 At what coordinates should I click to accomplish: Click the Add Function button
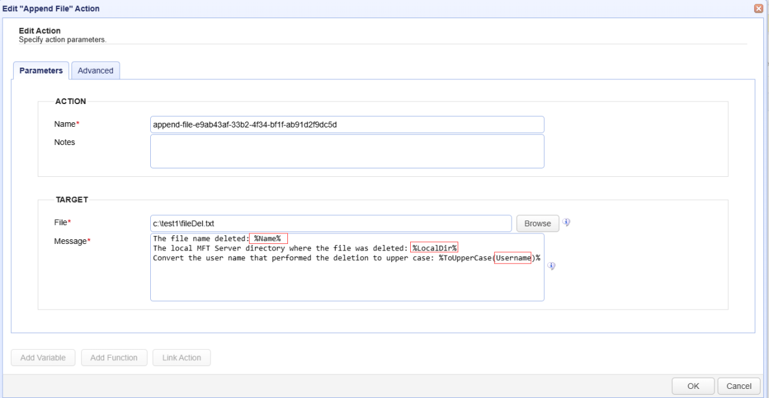point(114,358)
